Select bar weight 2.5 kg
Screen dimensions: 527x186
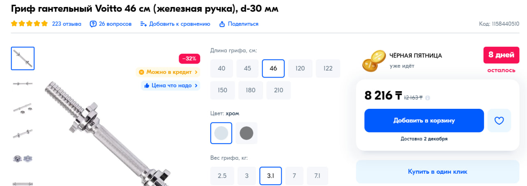(222, 176)
